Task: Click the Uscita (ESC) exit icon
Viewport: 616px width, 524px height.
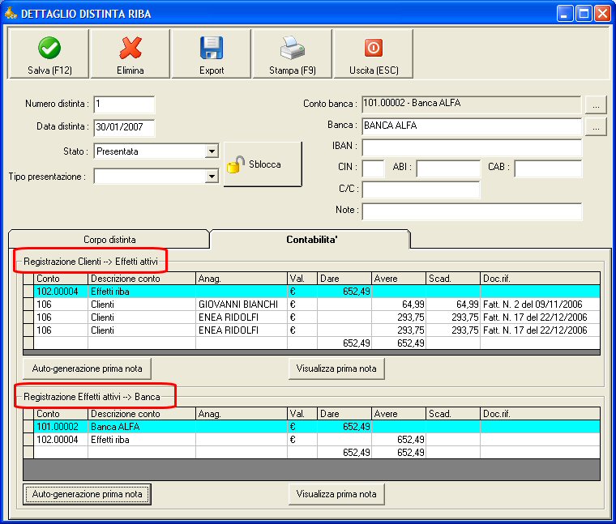Action: pyautogui.click(x=373, y=48)
